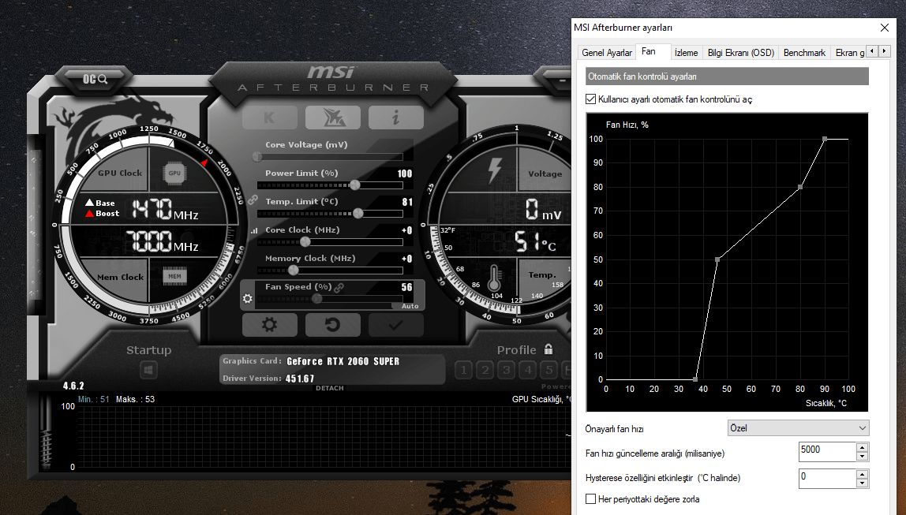Click the 'Min. : 51' graph label
The image size is (906, 515).
(x=94, y=399)
